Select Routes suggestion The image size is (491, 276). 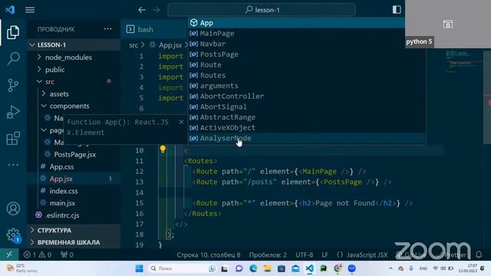307,75
